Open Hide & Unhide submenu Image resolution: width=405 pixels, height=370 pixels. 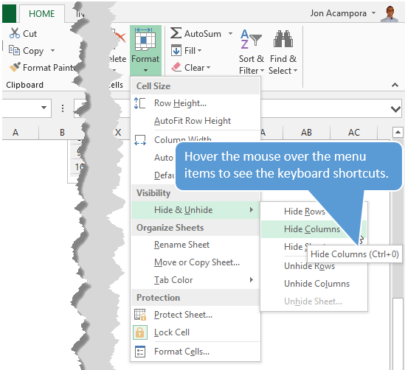point(195,210)
